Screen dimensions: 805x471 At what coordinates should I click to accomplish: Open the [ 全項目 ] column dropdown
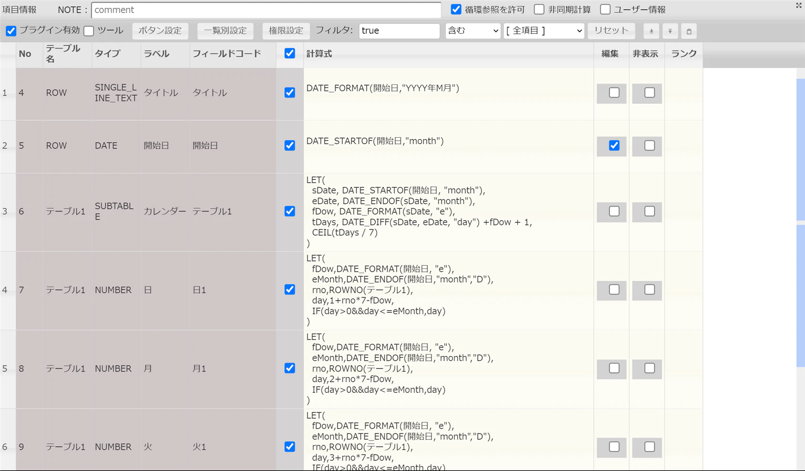pyautogui.click(x=544, y=31)
